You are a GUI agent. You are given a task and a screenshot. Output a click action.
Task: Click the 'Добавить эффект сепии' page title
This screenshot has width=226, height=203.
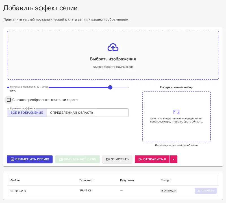40,8
